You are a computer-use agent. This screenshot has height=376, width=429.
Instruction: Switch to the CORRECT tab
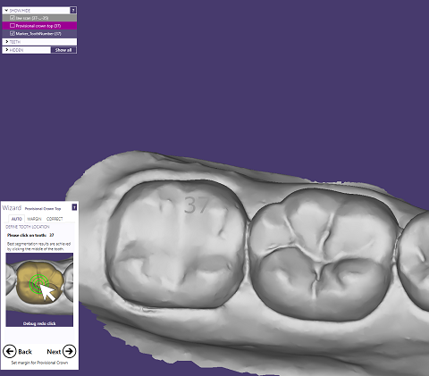(55, 219)
